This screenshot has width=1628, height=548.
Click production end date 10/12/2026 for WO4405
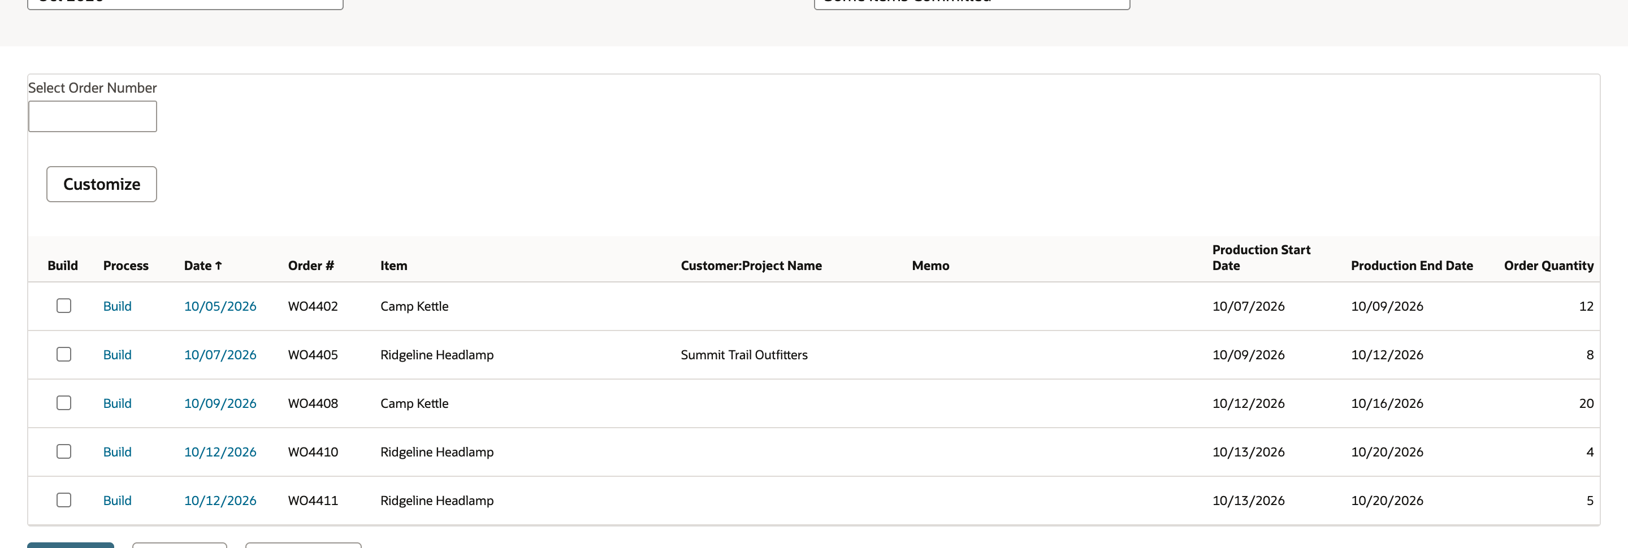click(1387, 355)
